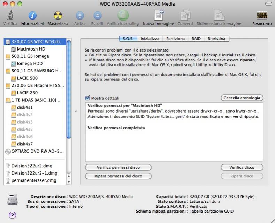Switch to the S.O.S. tab
The image size is (275, 223).
coord(128,39)
